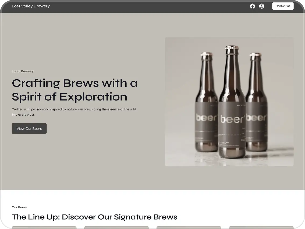Viewport: 305px width, 229px height.
Task: Open the brewery's Facebook page
Action: (x=252, y=6)
